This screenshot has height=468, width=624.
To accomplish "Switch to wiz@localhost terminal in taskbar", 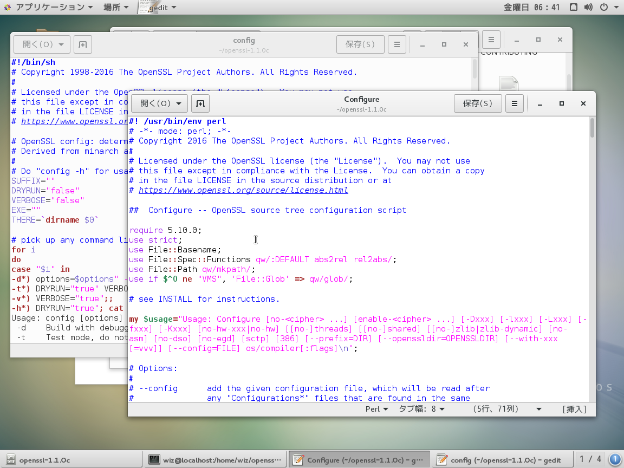I will 215,460.
